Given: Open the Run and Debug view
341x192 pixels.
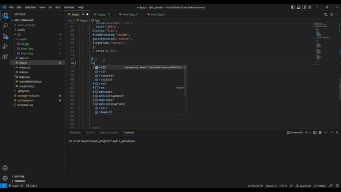Looking at the screenshot, I should [x=5, y=46].
